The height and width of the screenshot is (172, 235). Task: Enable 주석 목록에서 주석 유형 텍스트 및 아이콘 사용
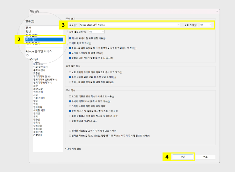70,116
